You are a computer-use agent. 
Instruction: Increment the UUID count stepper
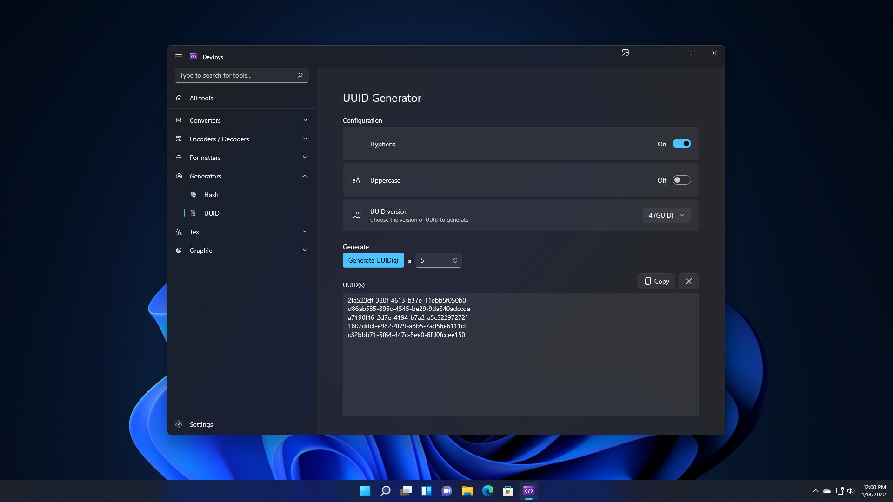pyautogui.click(x=455, y=258)
